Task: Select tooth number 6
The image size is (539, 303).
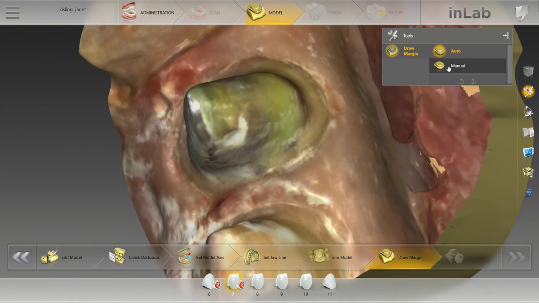Action: tap(209, 285)
